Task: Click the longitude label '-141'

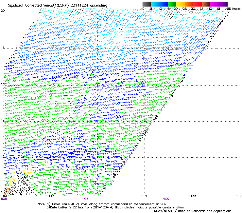Action: click(x=145, y=196)
